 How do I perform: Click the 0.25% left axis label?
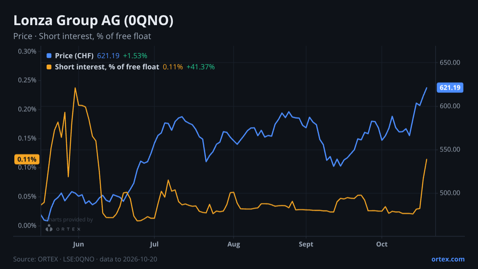coord(27,80)
